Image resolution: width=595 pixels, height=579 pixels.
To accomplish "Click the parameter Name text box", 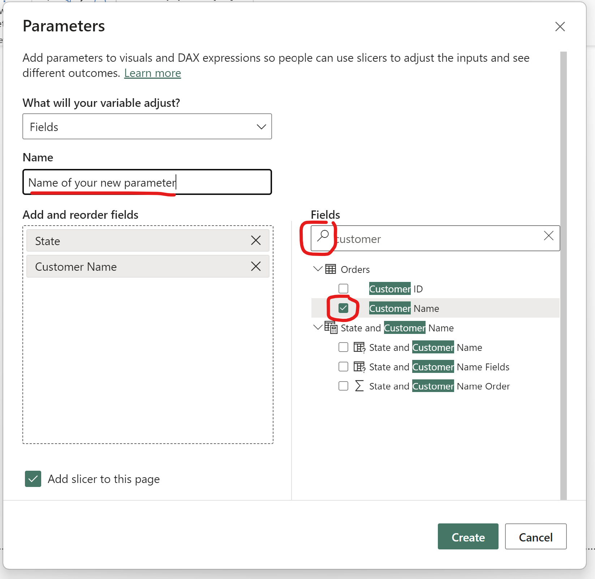I will pyautogui.click(x=147, y=182).
